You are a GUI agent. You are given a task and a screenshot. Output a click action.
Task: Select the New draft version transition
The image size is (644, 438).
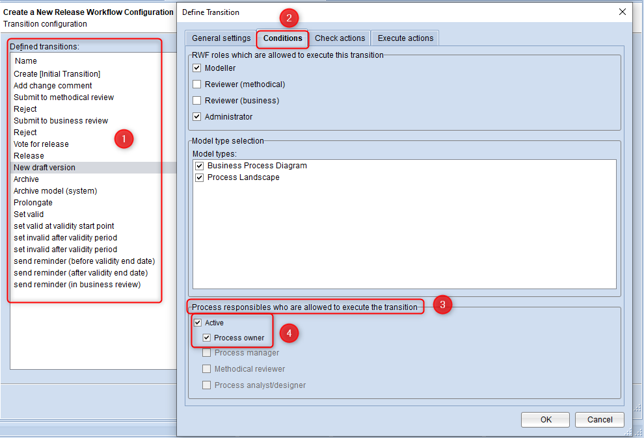click(94, 167)
